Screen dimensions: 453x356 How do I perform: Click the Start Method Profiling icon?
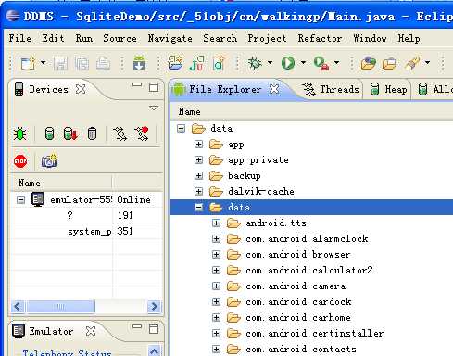coord(142,133)
